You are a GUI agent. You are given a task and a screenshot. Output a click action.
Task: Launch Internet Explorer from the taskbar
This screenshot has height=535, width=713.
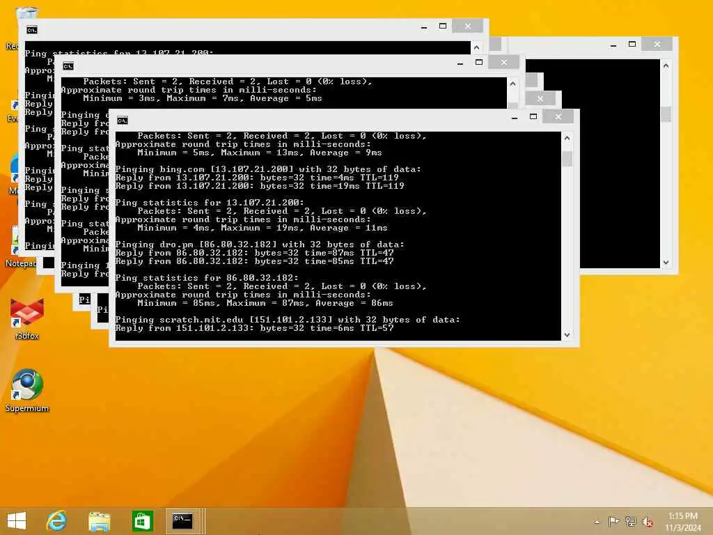[57, 521]
